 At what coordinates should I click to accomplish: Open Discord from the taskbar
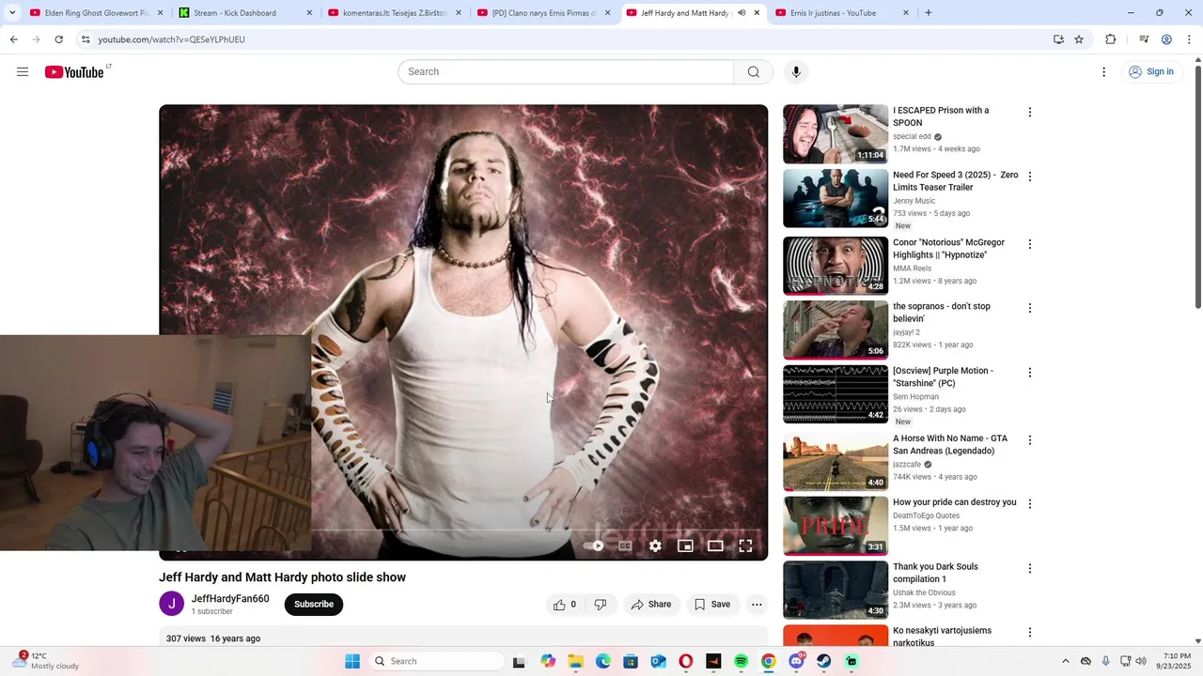796,661
